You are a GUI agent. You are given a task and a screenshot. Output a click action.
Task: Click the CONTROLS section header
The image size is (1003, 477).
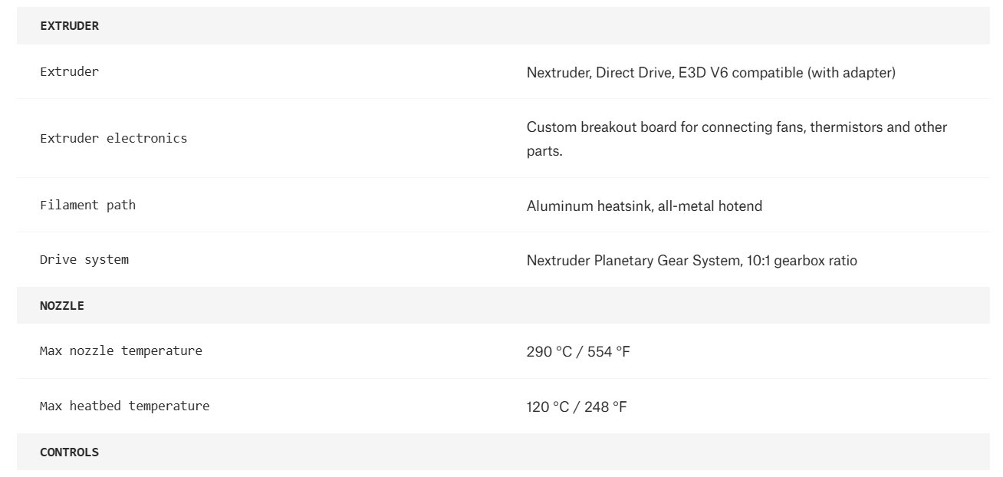click(69, 452)
